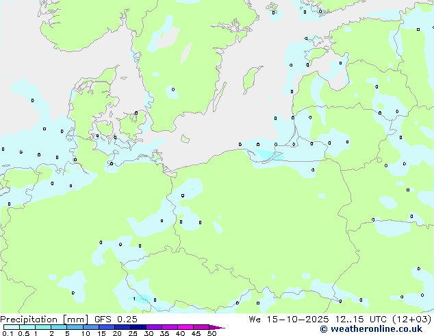Click the '1' precipitation value on the map
The image size is (434, 336).
point(134,298)
